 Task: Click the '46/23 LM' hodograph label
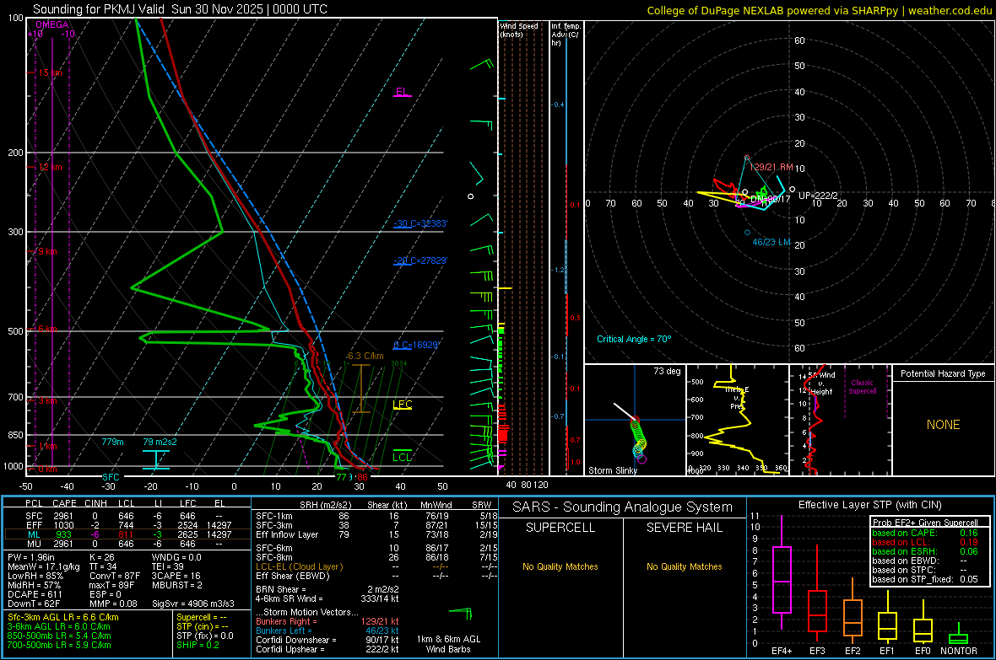point(771,242)
